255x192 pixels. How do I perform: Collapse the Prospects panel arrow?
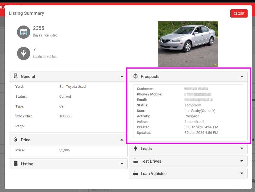[242, 77]
